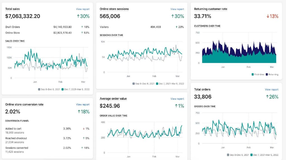The width and height of the screenshot is (286, 160).
Task: Open View report for Online store conversion rate
Action: [83, 105]
